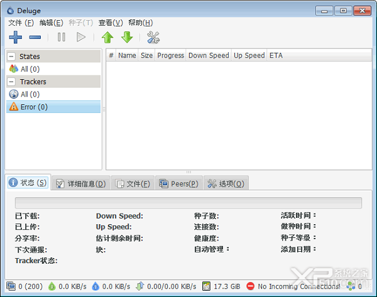The image size is (377, 297).
Task: Click the warning triangle icon beside Error
Action: [14, 107]
